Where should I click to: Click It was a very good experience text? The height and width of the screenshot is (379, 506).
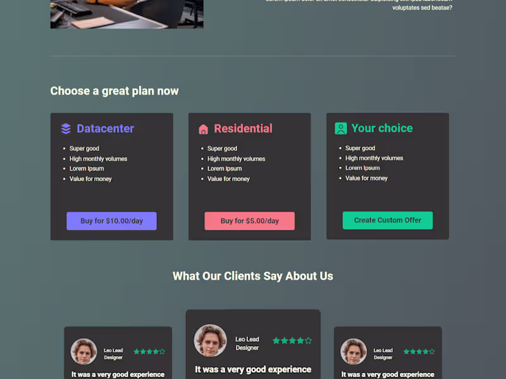[252, 369]
